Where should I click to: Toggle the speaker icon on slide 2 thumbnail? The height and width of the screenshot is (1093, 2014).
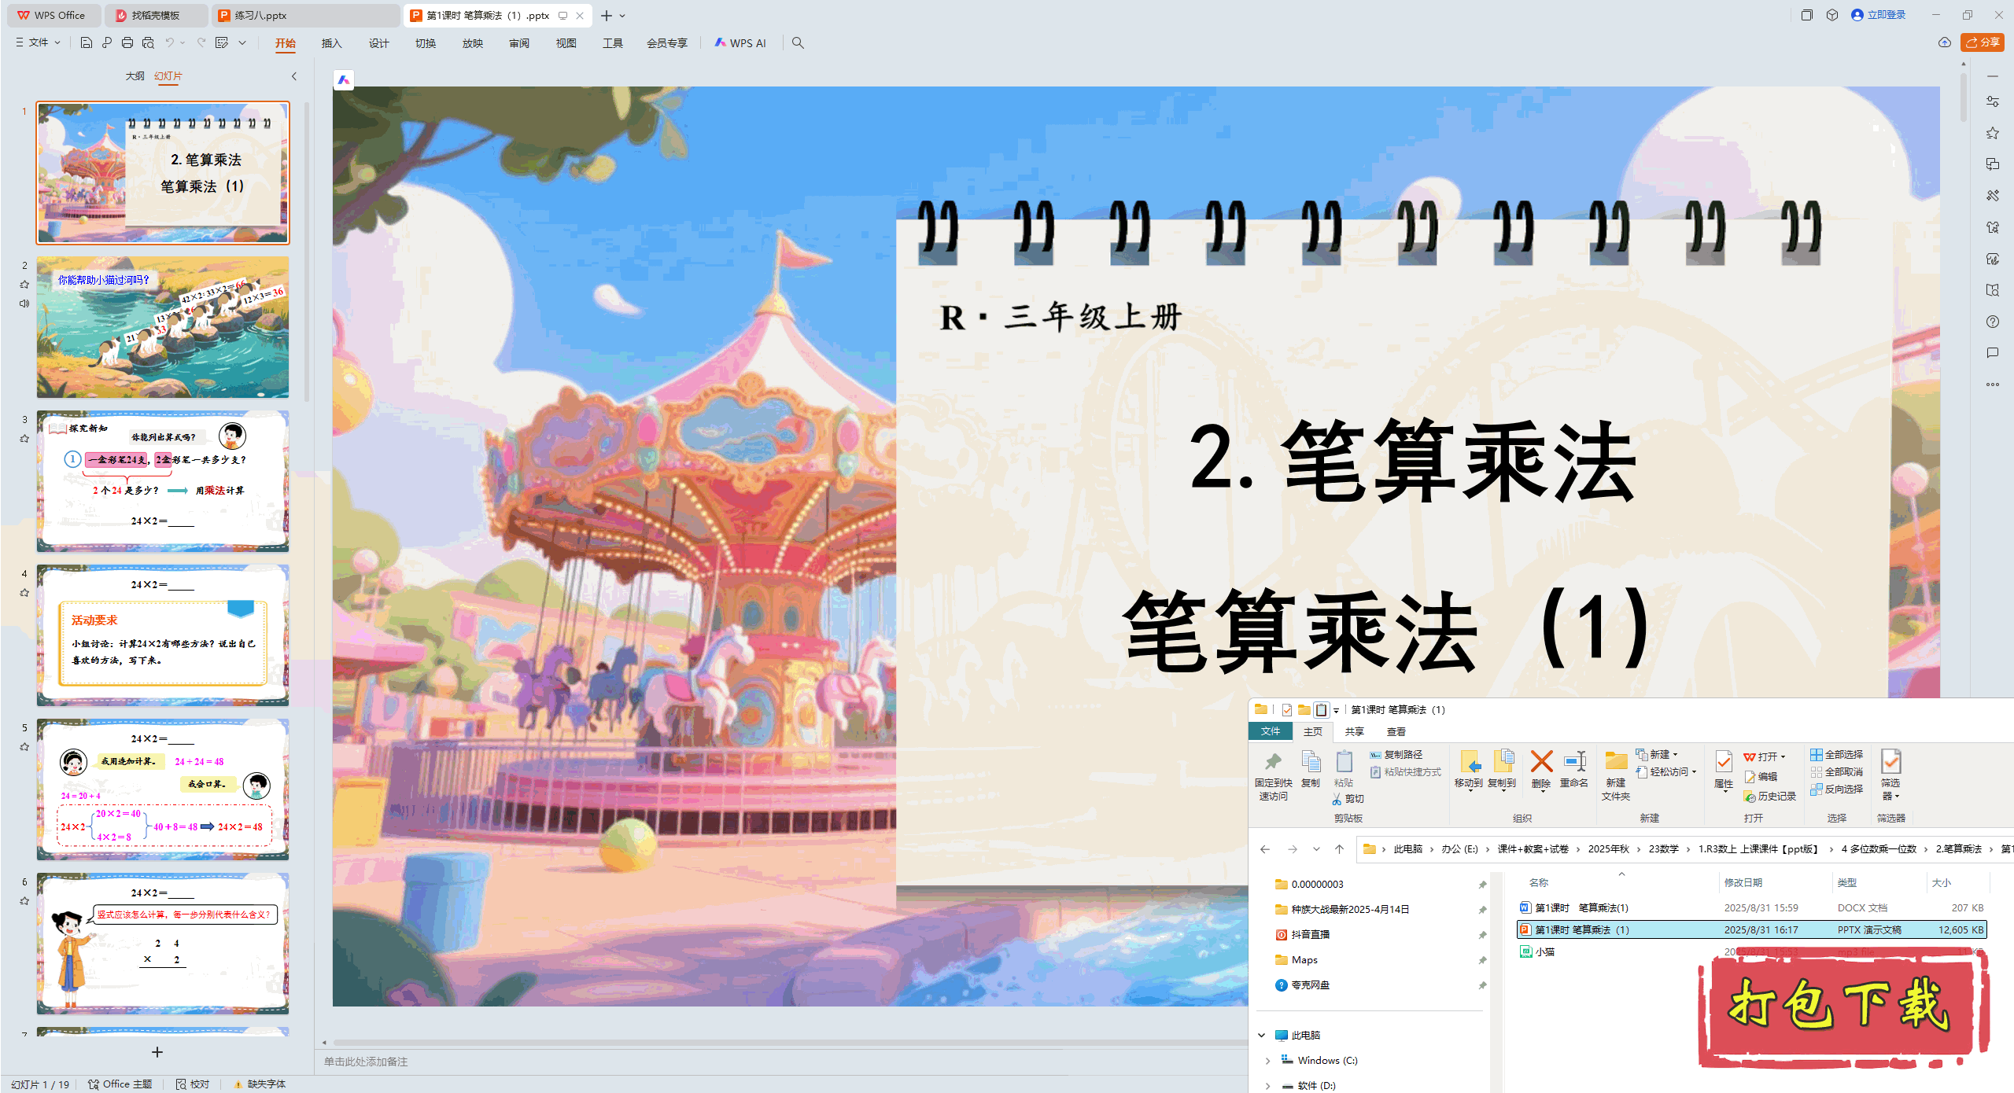(x=24, y=304)
